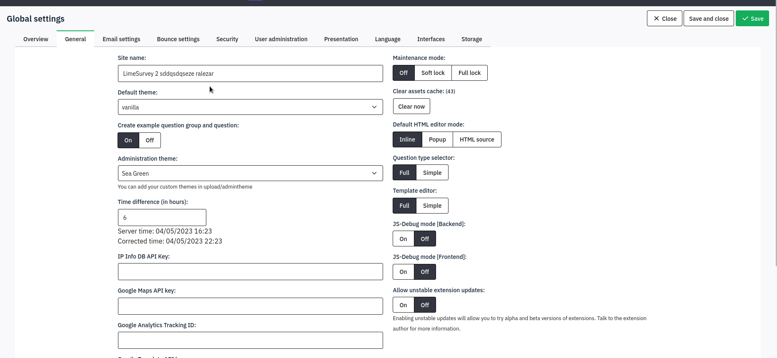Turn off example question group creation
777x358 pixels.
[x=150, y=140]
